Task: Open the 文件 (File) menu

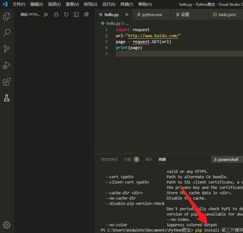Action: [19, 4]
